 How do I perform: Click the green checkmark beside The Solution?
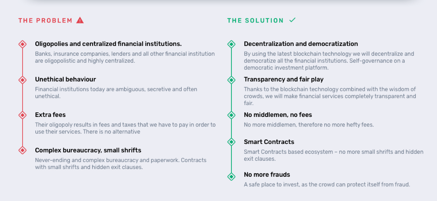point(292,20)
